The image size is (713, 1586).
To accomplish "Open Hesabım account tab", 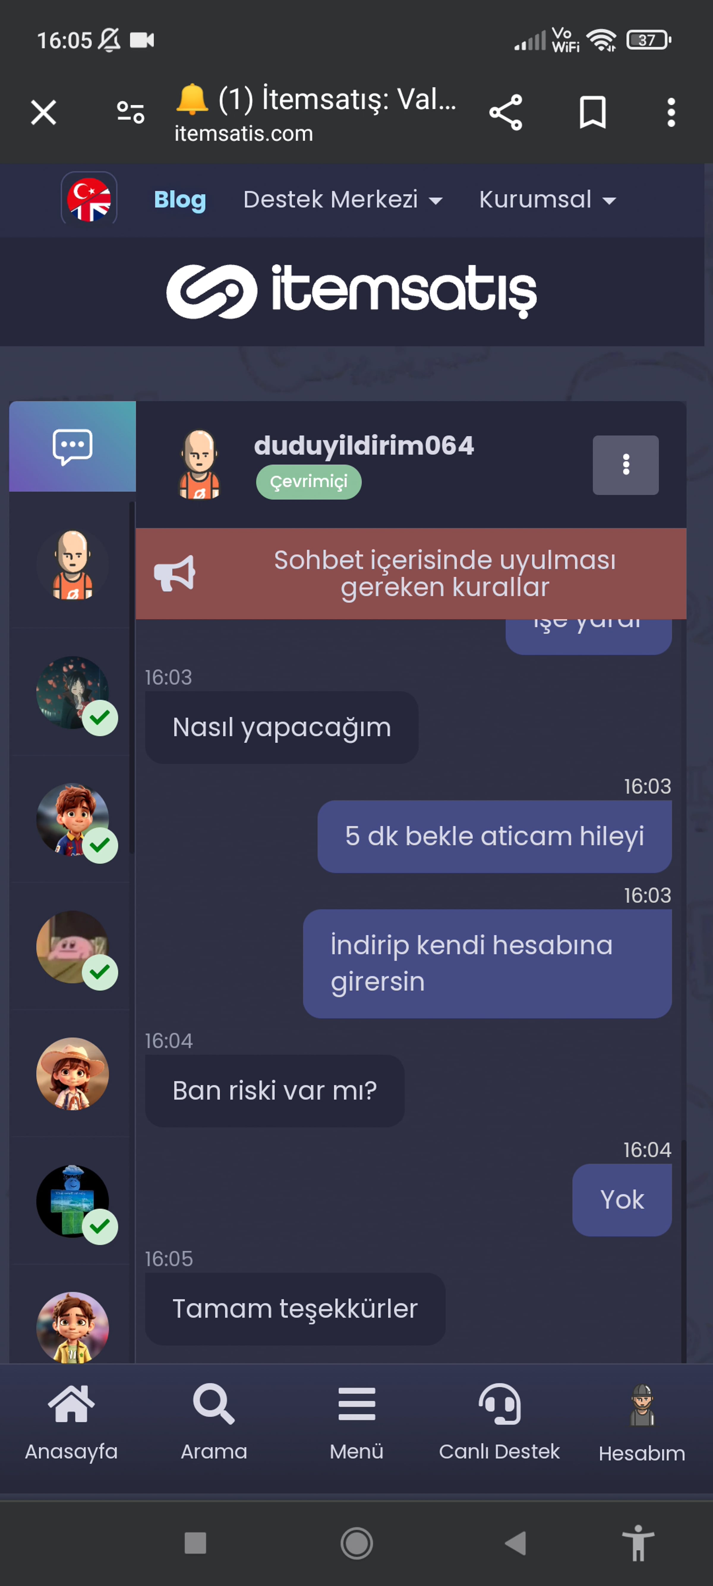I will (642, 1423).
